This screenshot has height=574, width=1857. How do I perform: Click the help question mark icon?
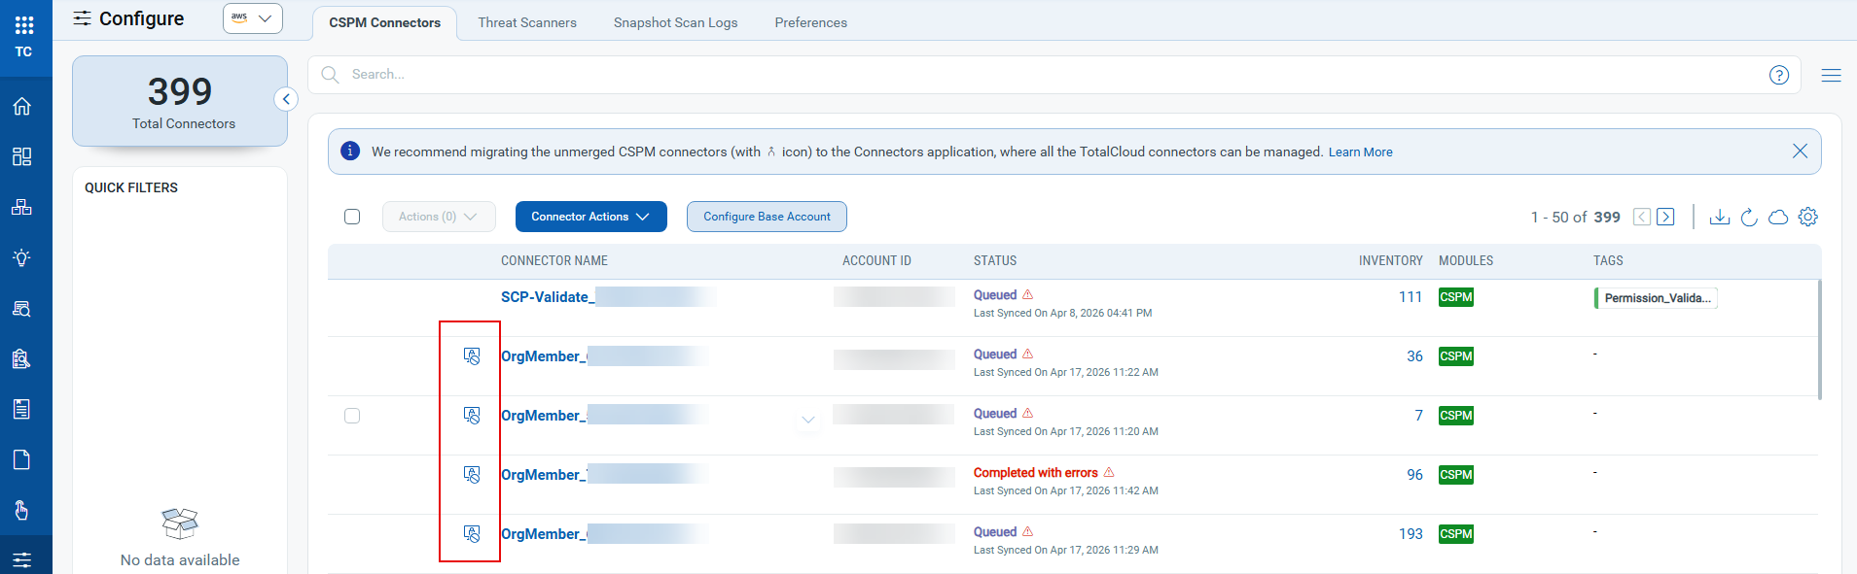click(x=1779, y=75)
